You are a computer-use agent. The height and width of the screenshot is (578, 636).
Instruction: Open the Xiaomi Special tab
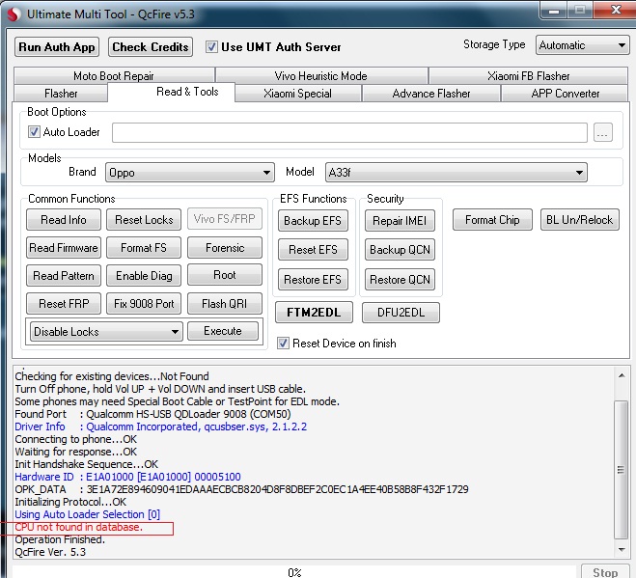coord(297,94)
